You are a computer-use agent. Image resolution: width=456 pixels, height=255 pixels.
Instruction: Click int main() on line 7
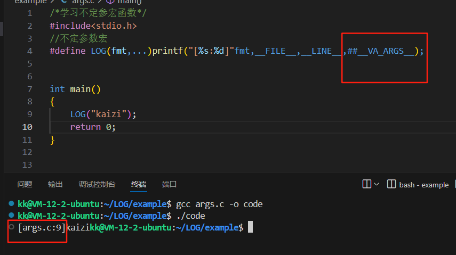pos(75,89)
